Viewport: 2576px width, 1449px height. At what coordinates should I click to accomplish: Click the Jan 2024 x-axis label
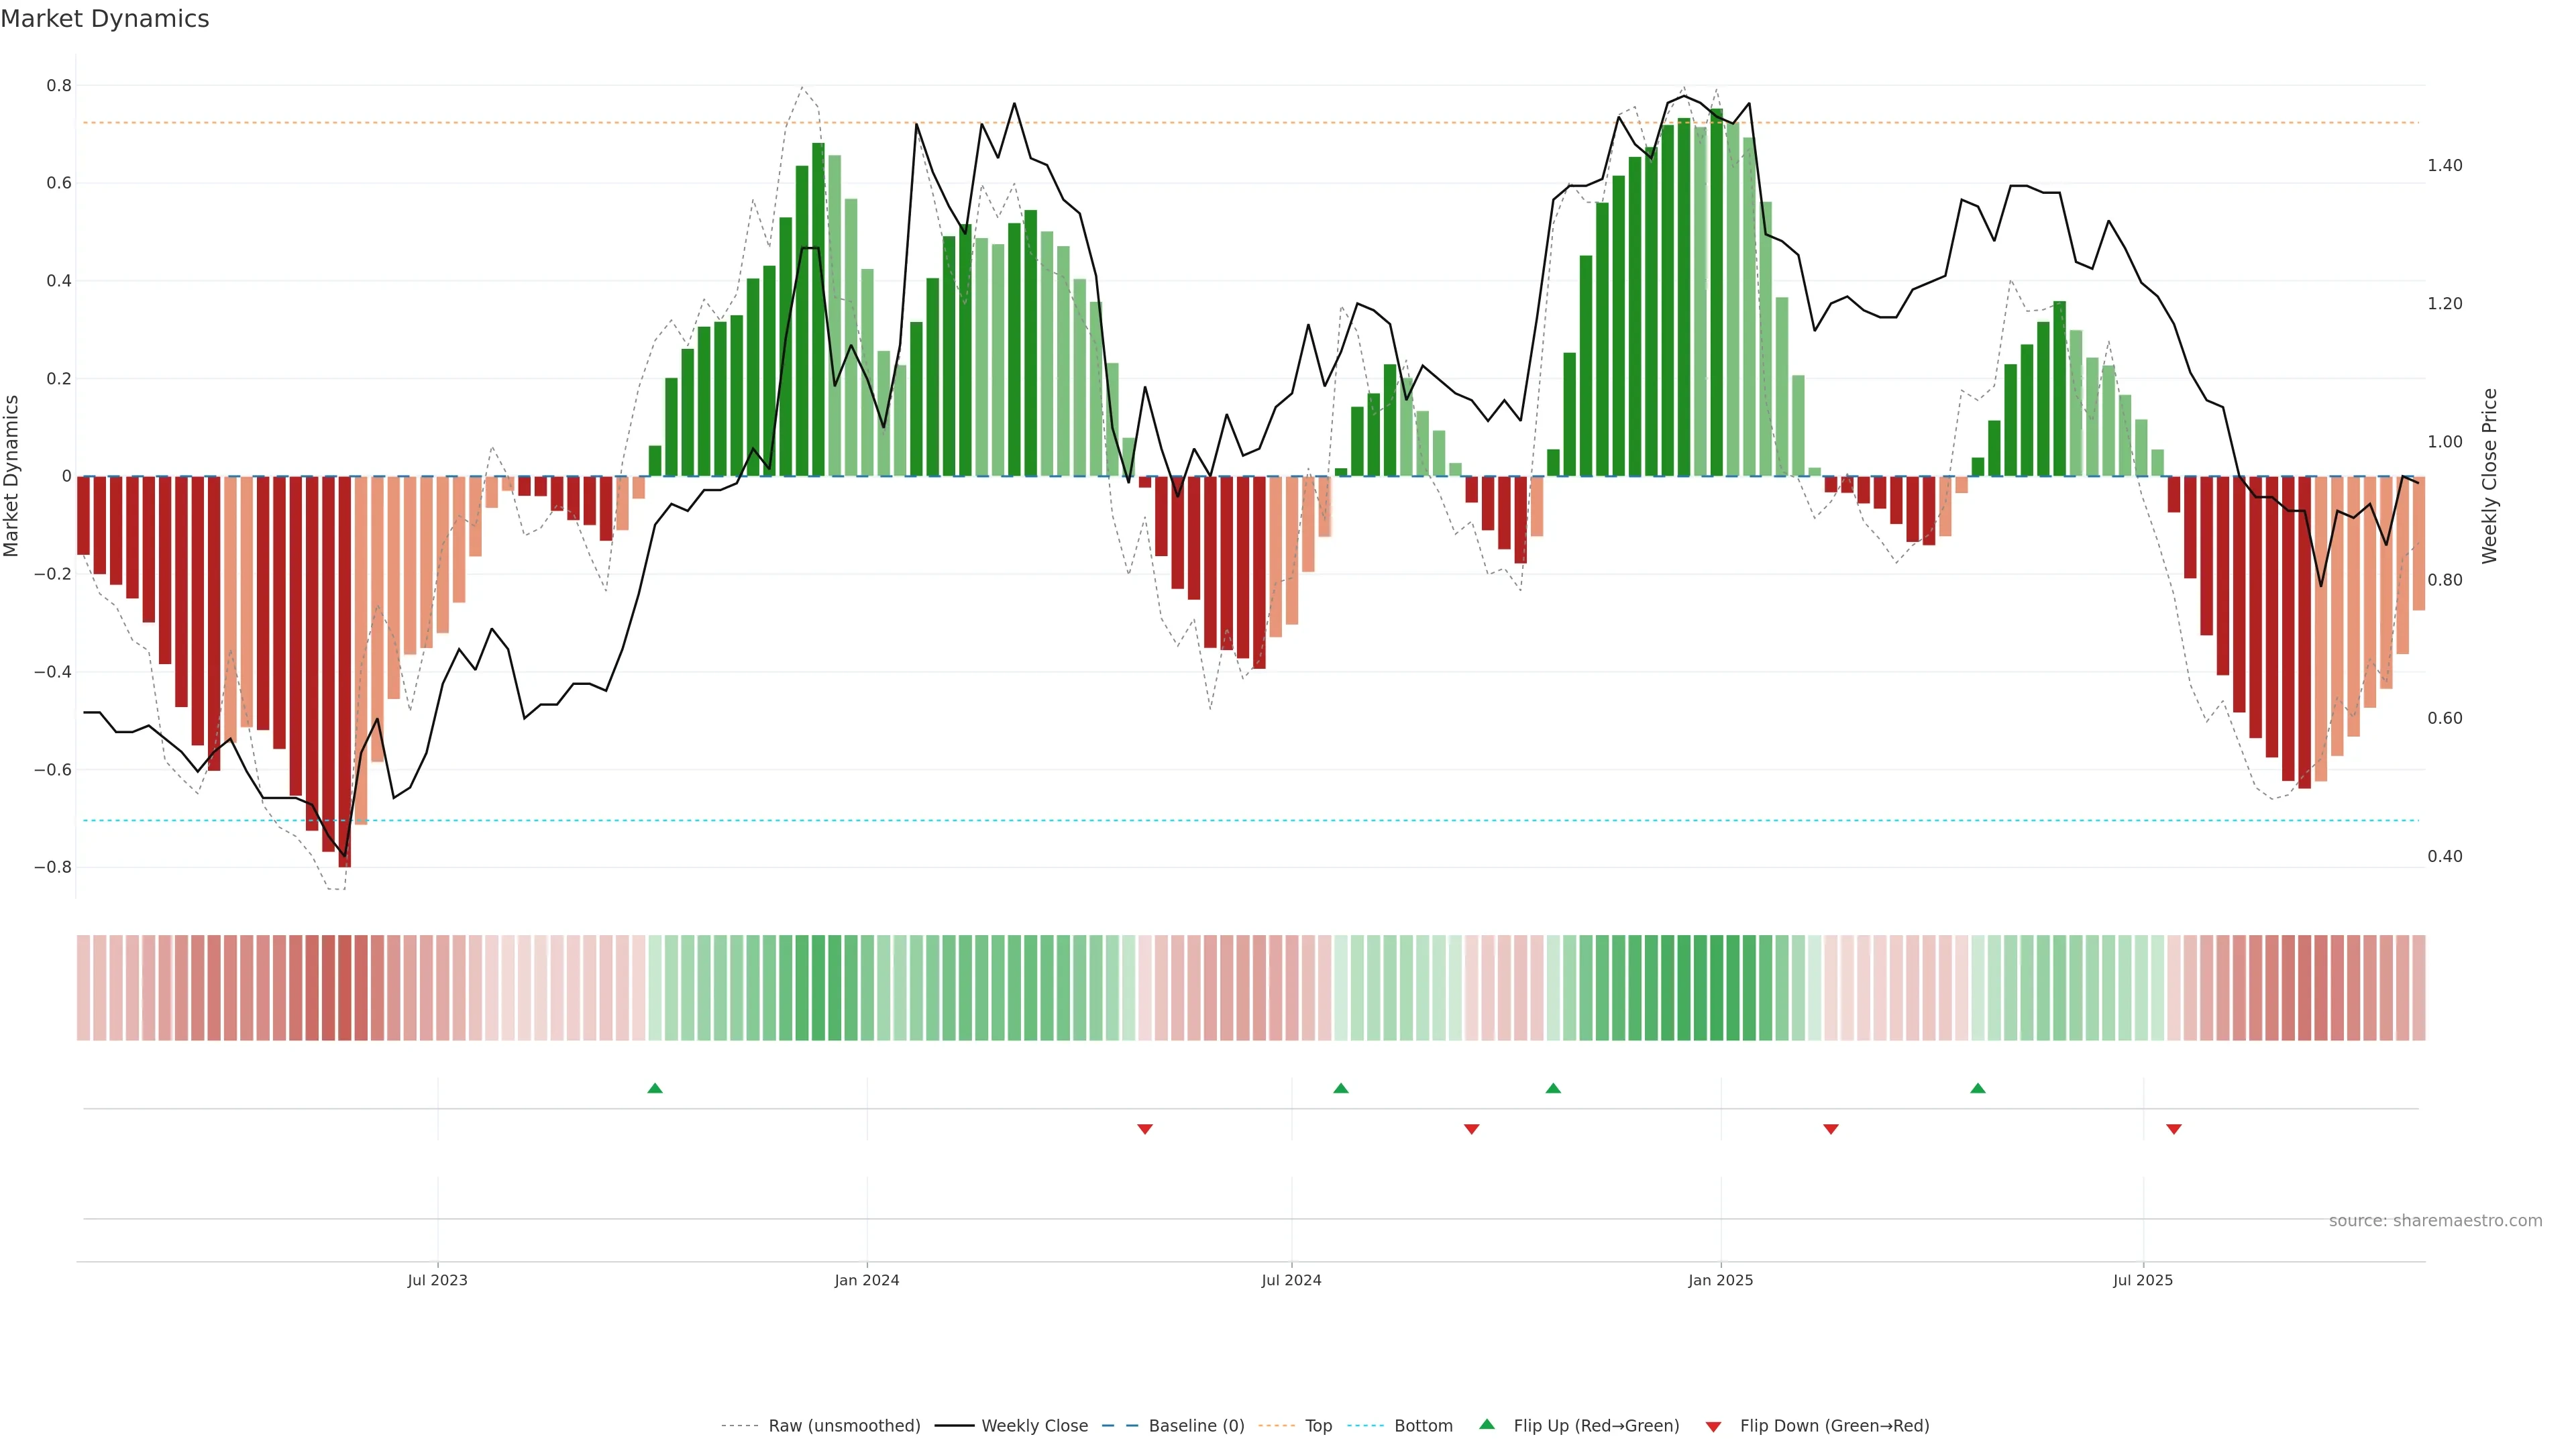(x=866, y=1280)
